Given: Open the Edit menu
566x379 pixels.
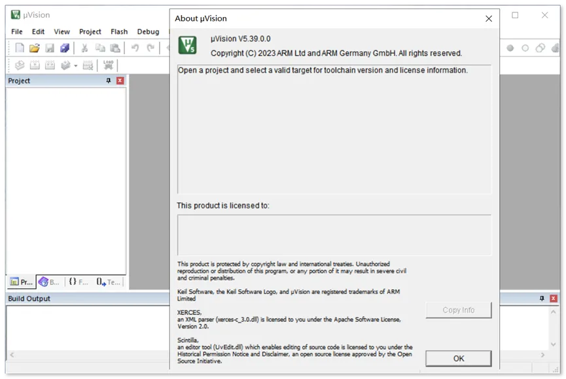Looking at the screenshot, I should (x=38, y=32).
